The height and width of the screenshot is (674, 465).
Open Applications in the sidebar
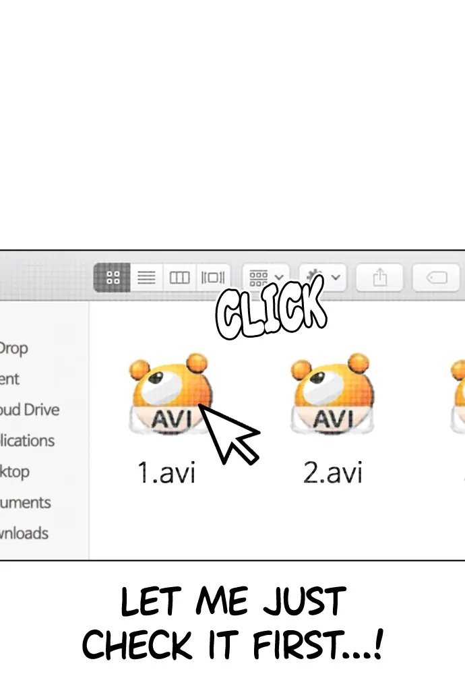[x=27, y=441]
